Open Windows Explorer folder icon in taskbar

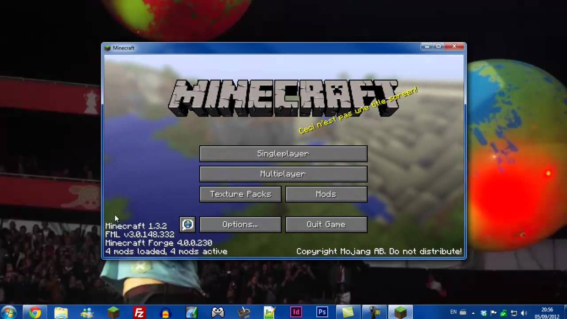point(61,313)
